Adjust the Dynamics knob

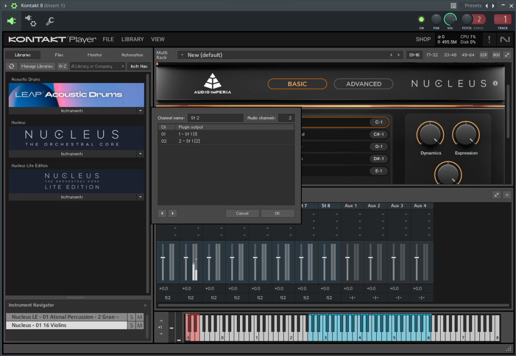[430, 135]
